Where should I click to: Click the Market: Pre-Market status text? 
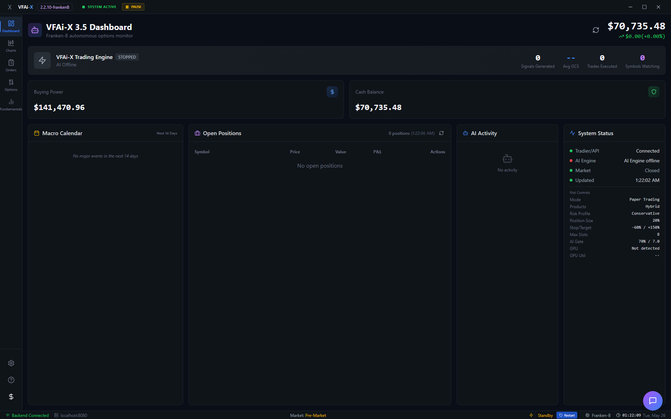(308, 415)
